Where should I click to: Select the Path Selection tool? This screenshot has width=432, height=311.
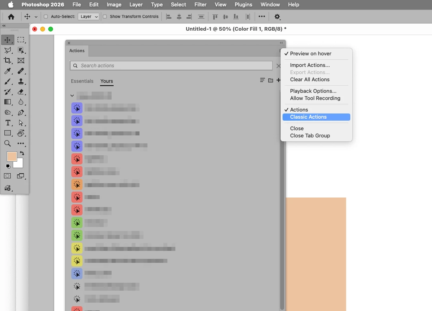[21, 123]
